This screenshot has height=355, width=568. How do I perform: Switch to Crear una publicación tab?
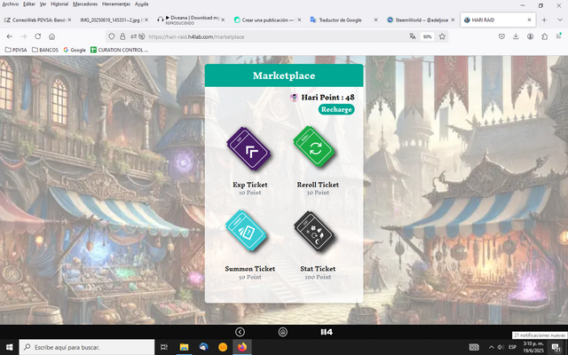266,20
